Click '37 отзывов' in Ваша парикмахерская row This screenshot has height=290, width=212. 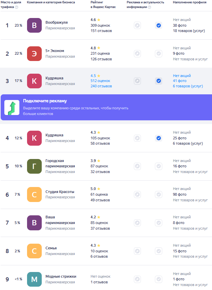point(100,229)
